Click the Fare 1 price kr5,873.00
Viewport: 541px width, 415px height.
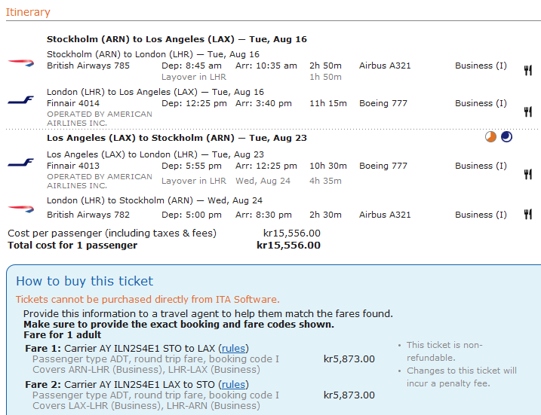(349, 359)
